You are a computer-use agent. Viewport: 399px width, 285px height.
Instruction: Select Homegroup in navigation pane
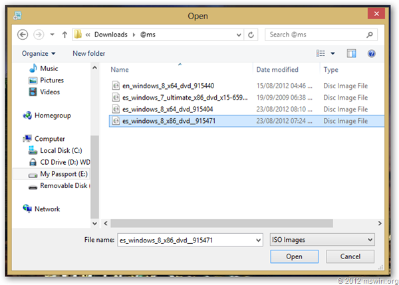pyautogui.click(x=54, y=115)
